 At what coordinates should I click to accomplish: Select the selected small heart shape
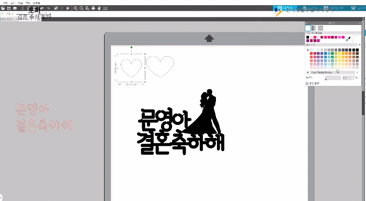[x=131, y=68]
